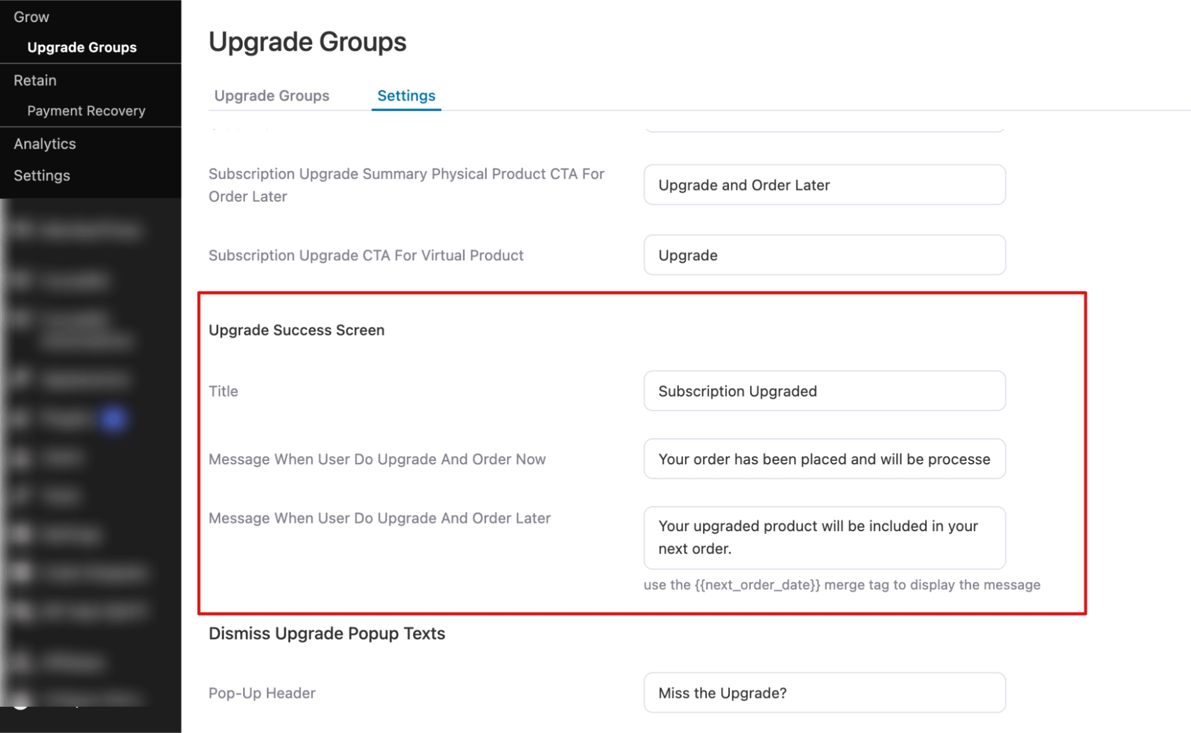Click the 'Subscription Upgraded' title field
Viewport: 1191px width, 733px height.
tap(824, 391)
